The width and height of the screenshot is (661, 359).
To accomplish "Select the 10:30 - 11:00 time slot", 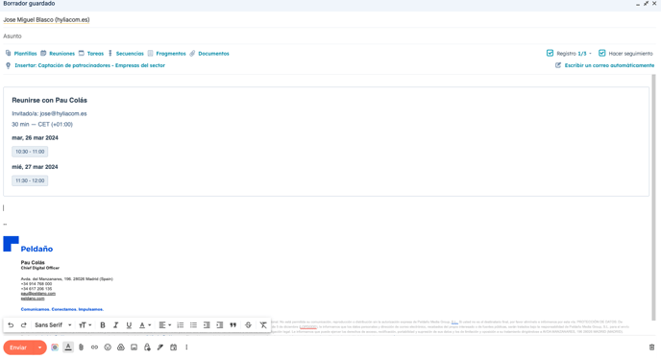I will (30, 152).
